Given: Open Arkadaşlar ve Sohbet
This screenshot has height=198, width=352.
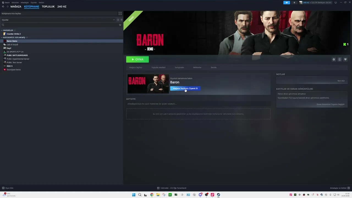Looking at the screenshot, I should (340, 188).
